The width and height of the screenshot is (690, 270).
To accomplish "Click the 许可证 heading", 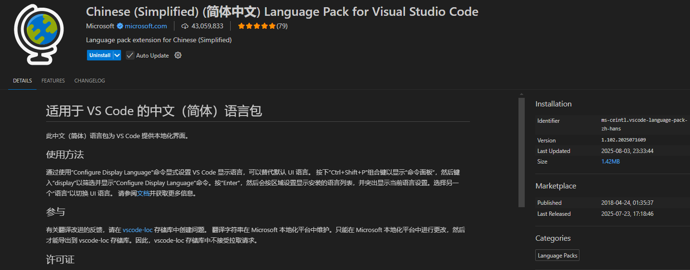I will click(x=60, y=260).
